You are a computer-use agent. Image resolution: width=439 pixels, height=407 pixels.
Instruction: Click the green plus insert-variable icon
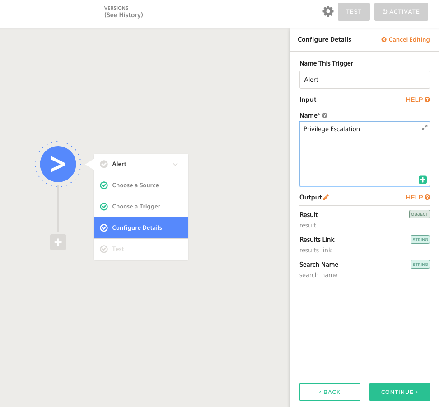pos(422,180)
